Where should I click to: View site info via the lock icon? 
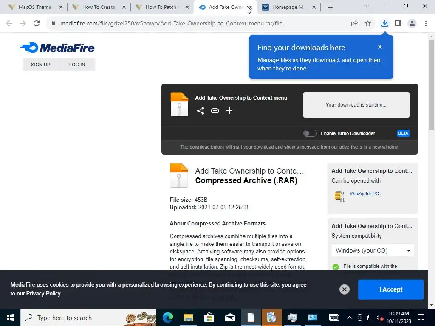pos(54,23)
